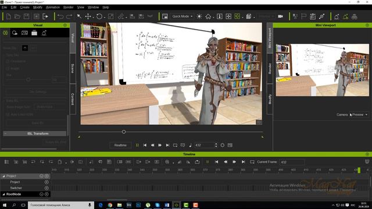Screen dimensions: 372x209
Task: Step to the next frame in player controls
Action: tap(160, 145)
